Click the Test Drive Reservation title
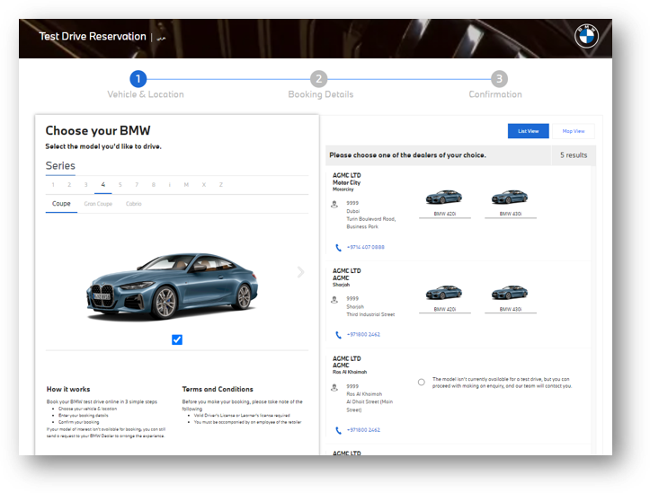 click(93, 37)
